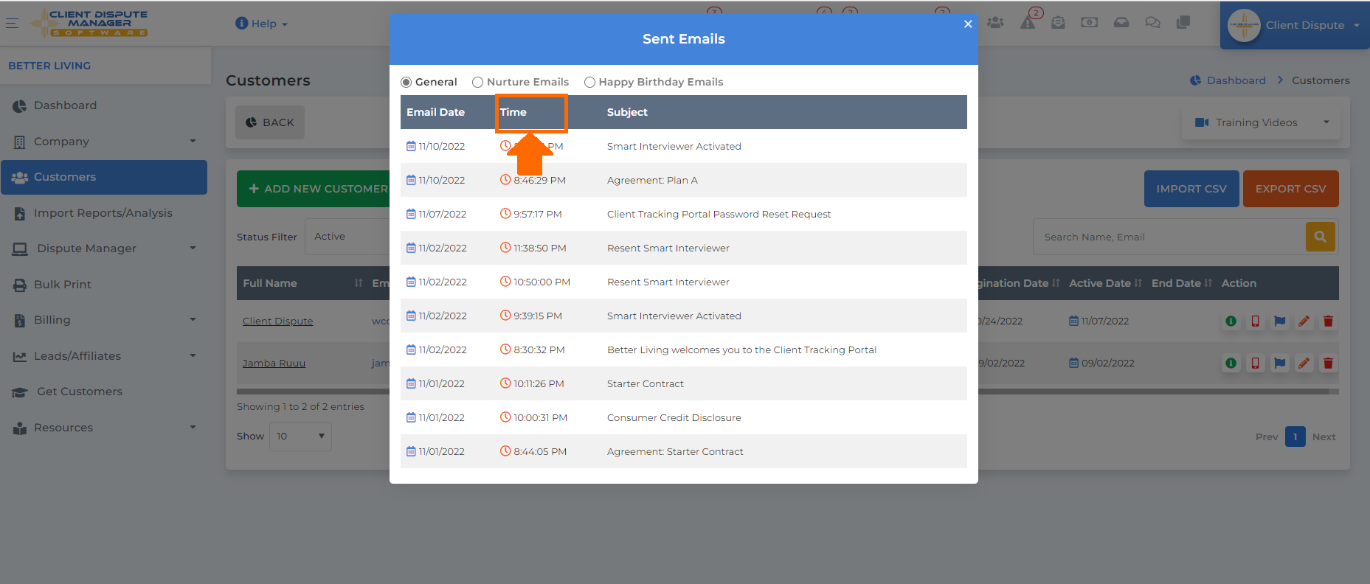Click the Consumer Credit Disclosure subject
The height and width of the screenshot is (584, 1370).
[674, 417]
